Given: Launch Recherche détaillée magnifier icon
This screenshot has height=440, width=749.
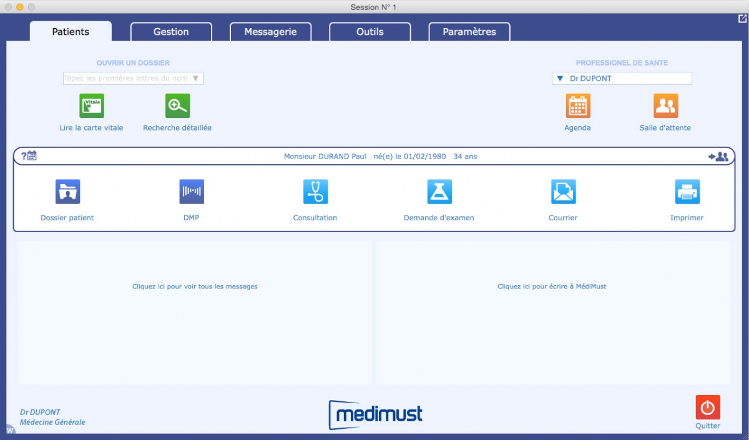Looking at the screenshot, I should click(177, 106).
